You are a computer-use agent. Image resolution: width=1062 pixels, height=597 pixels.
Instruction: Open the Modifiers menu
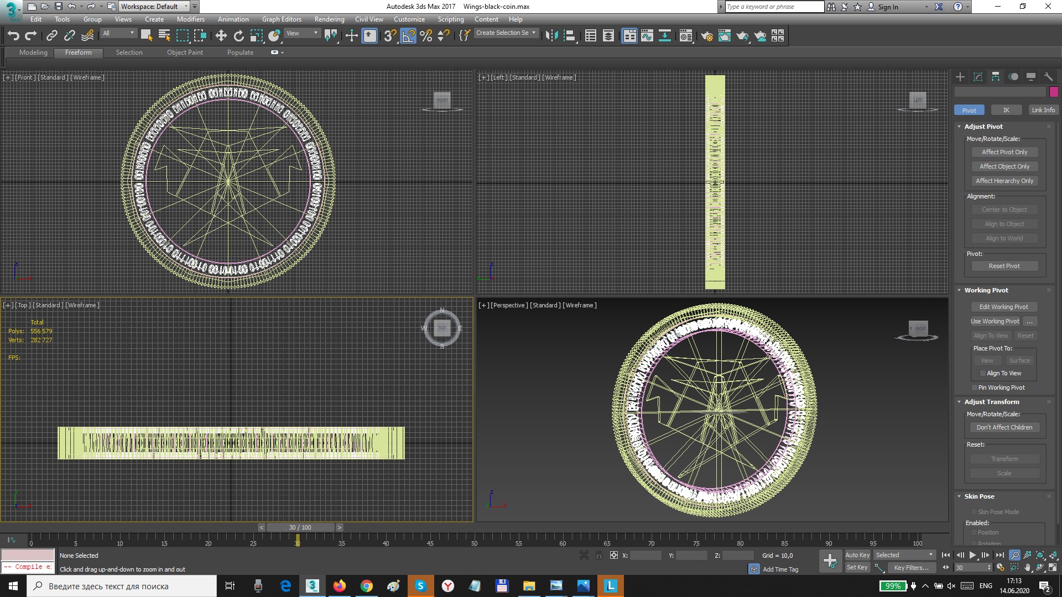point(191,19)
